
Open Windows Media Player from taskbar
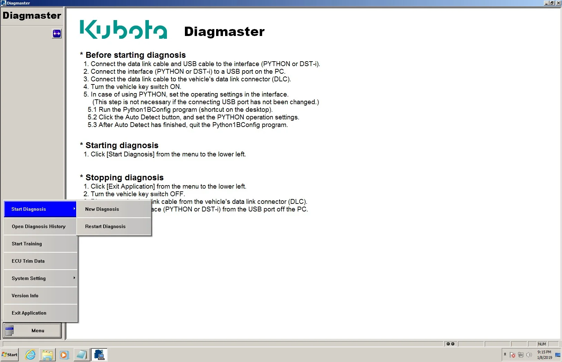tap(64, 355)
